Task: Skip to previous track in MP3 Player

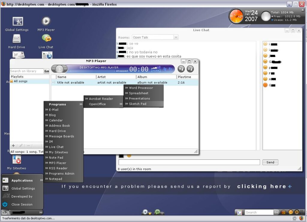Action: coord(53,69)
